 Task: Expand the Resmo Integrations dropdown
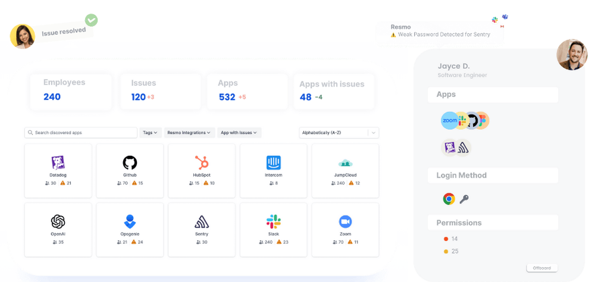coord(189,133)
